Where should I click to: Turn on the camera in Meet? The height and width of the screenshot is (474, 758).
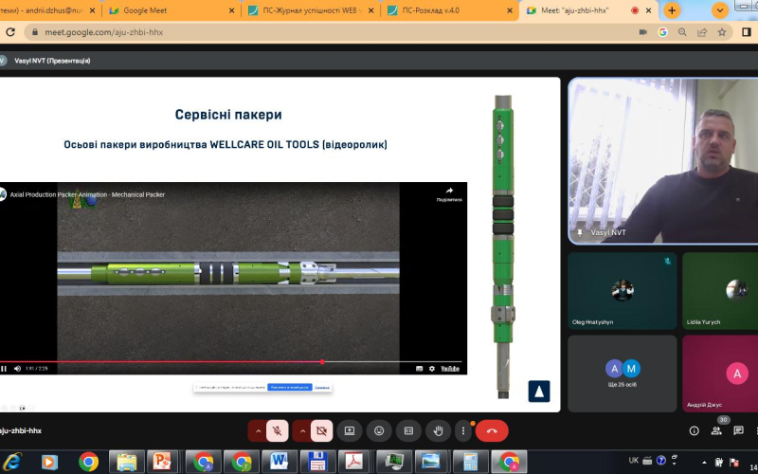pyautogui.click(x=321, y=430)
